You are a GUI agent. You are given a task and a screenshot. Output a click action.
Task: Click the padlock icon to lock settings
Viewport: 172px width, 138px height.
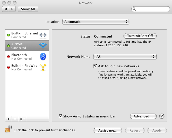coord(8,129)
